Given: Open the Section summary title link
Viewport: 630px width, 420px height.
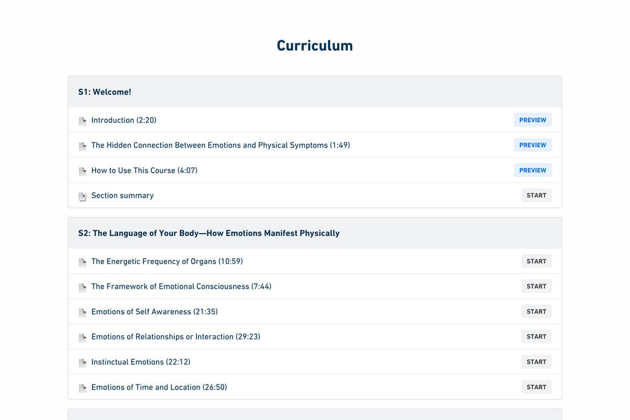Looking at the screenshot, I should (122, 195).
